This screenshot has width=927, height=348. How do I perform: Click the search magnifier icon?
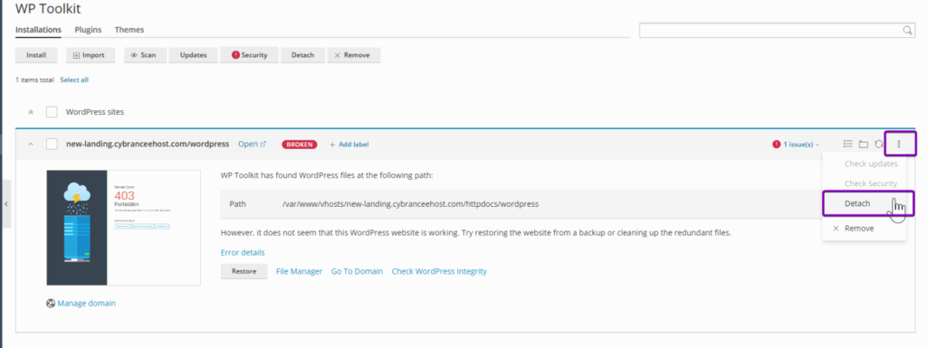point(907,31)
